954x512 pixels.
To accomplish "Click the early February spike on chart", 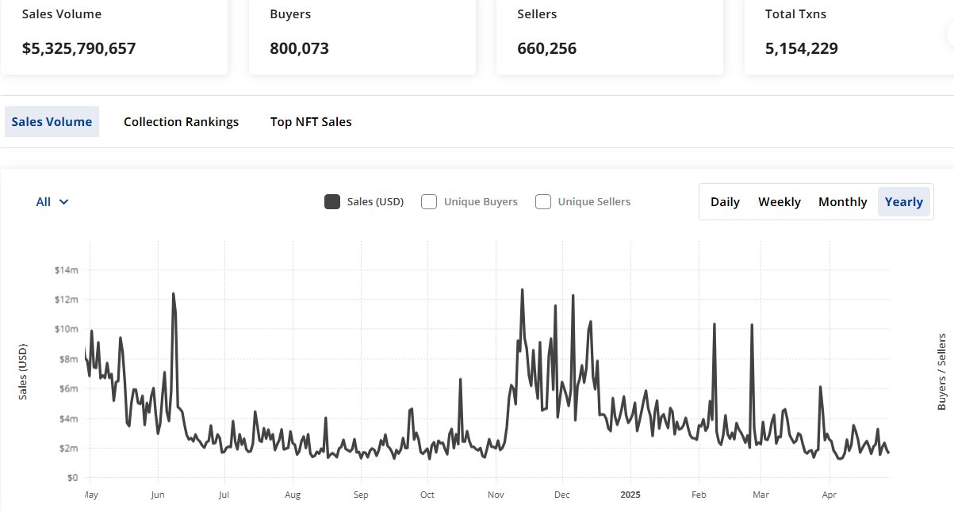I will 715,324.
